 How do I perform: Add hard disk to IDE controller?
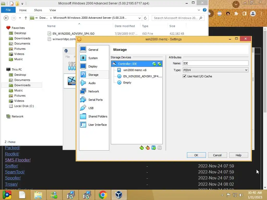(x=159, y=64)
